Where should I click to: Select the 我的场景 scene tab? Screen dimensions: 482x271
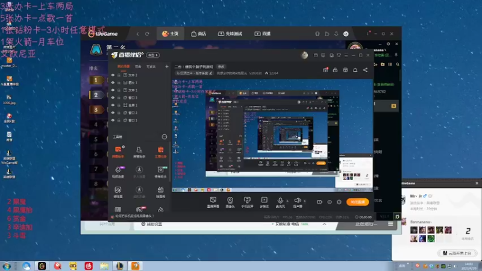click(124, 66)
